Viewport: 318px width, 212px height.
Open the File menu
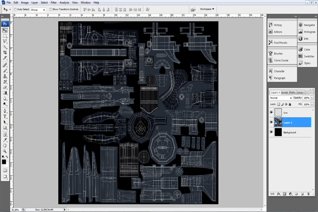click(8, 3)
